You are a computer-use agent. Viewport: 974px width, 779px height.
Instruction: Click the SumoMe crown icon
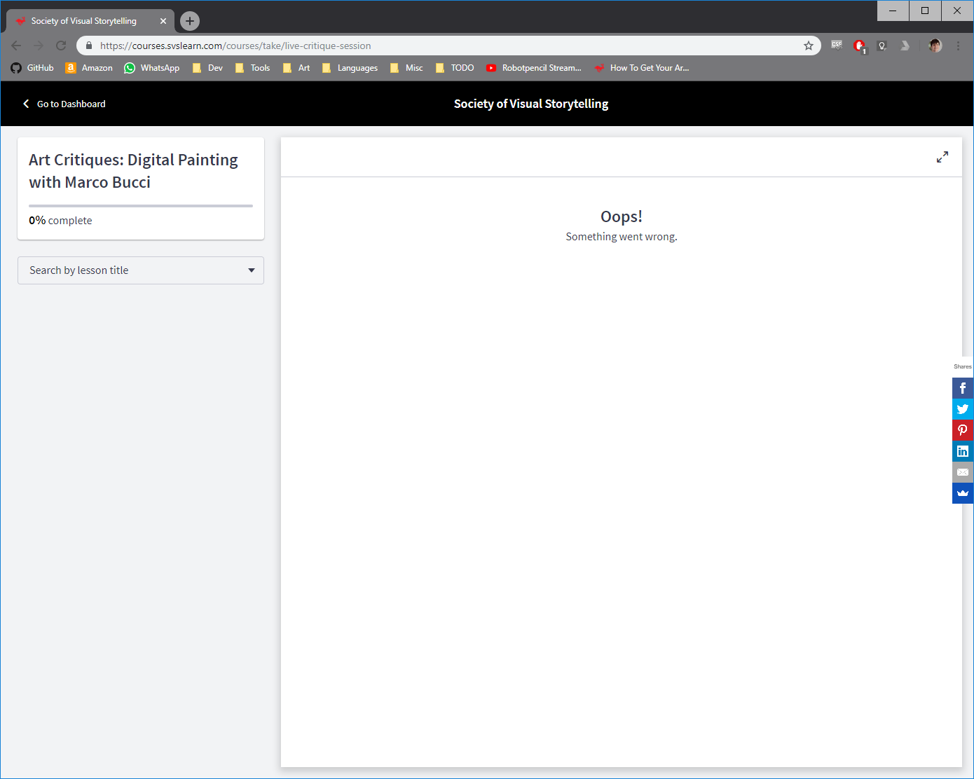[963, 493]
